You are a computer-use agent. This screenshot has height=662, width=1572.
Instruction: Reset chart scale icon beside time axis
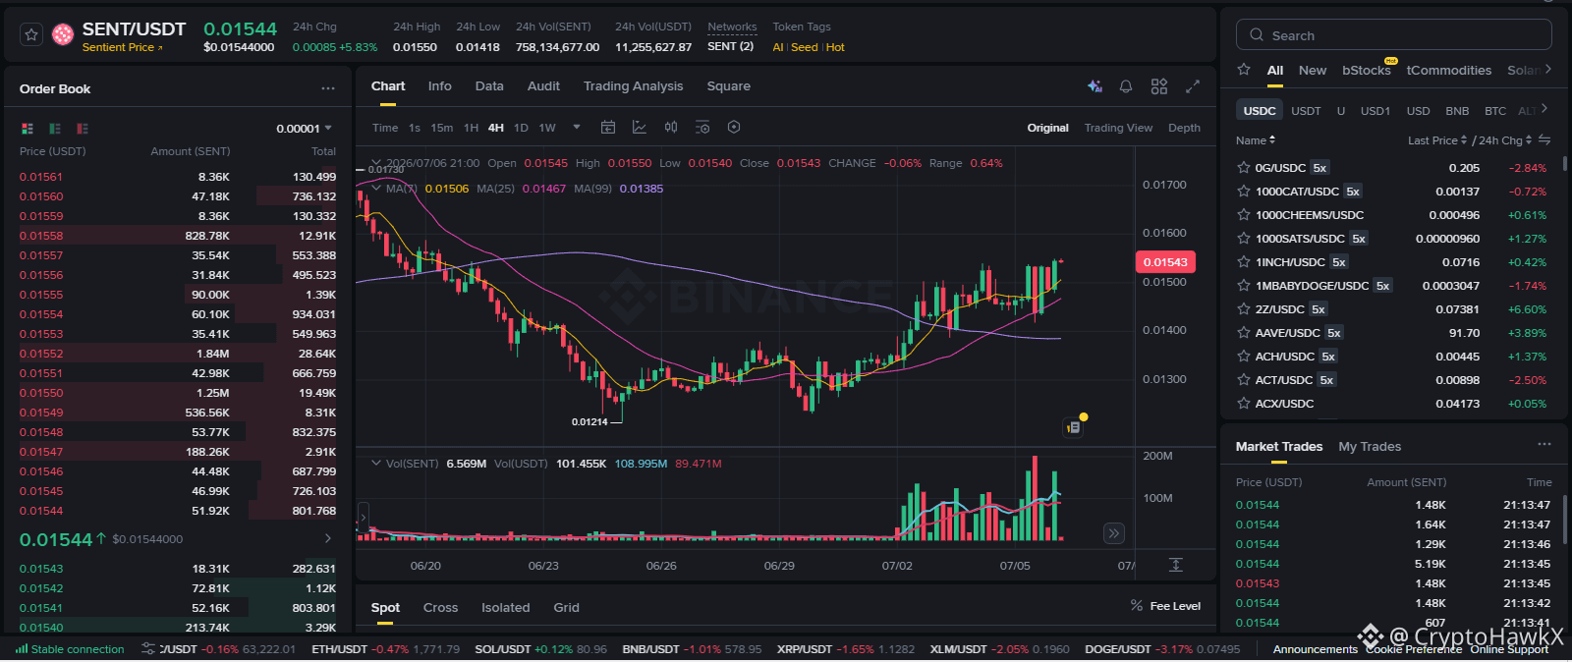1176,565
